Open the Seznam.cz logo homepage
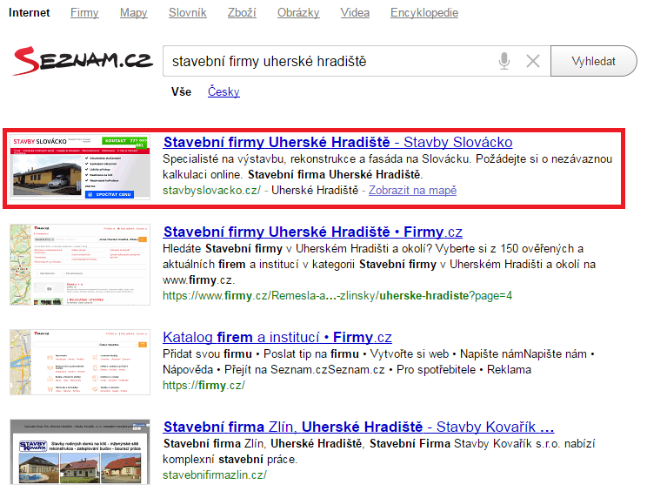647x498 pixels. click(x=83, y=61)
